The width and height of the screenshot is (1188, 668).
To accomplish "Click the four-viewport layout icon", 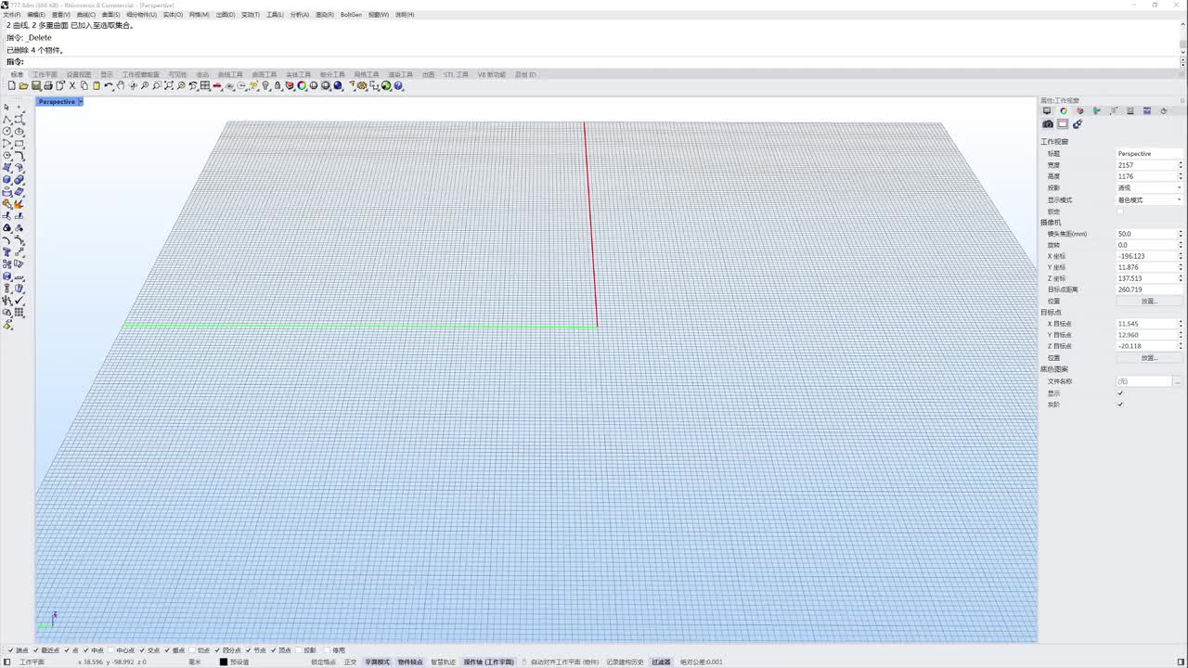I will coord(205,85).
